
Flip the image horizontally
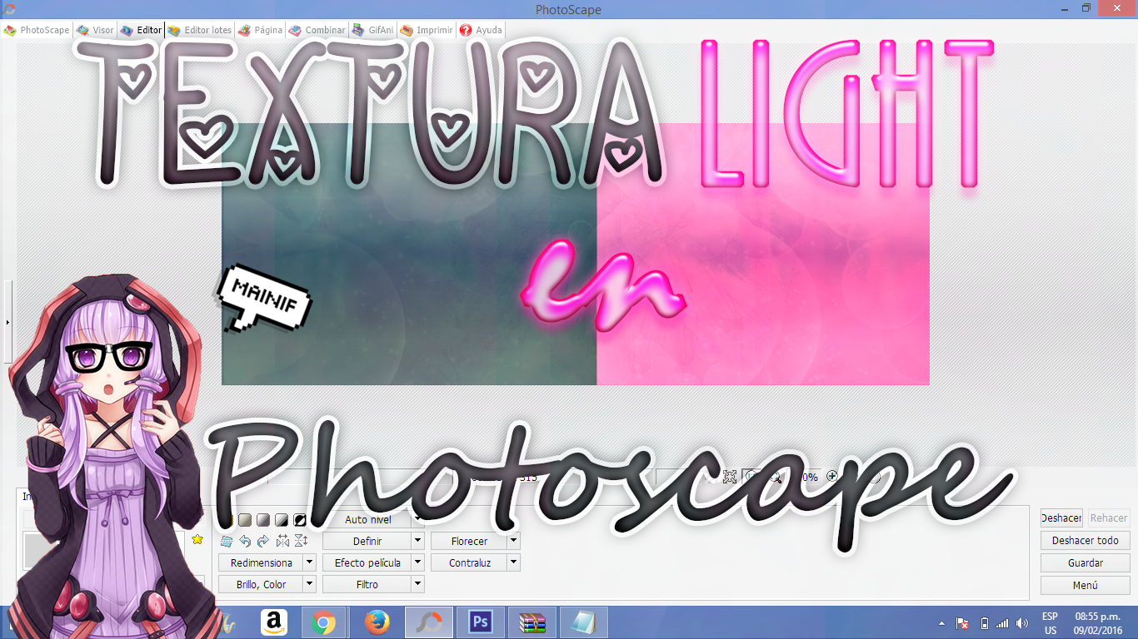(x=282, y=542)
